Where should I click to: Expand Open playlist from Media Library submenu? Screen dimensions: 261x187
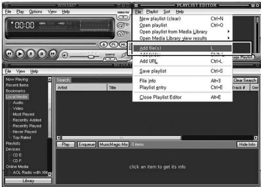point(182,32)
